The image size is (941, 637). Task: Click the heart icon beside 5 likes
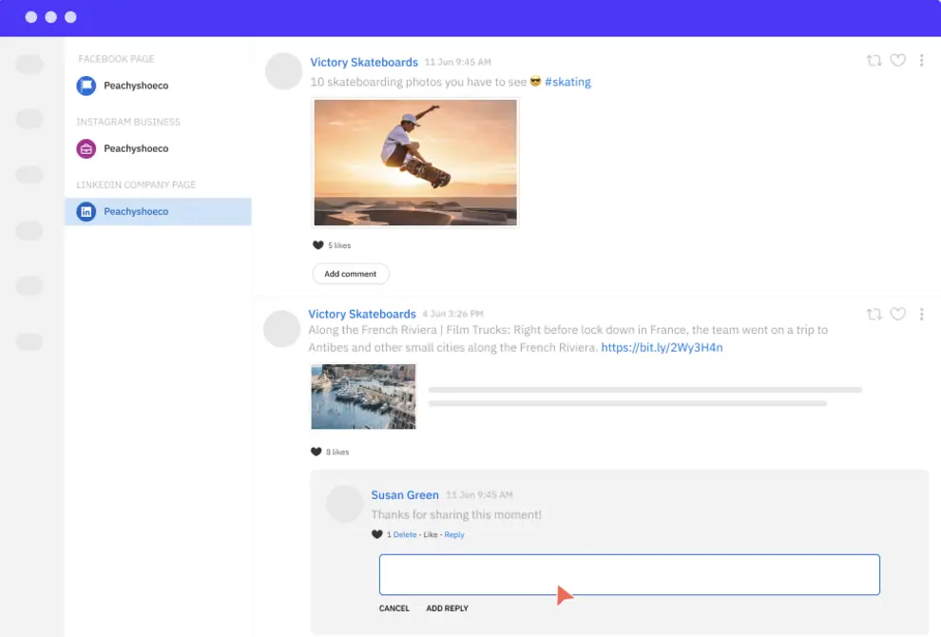[x=317, y=244]
